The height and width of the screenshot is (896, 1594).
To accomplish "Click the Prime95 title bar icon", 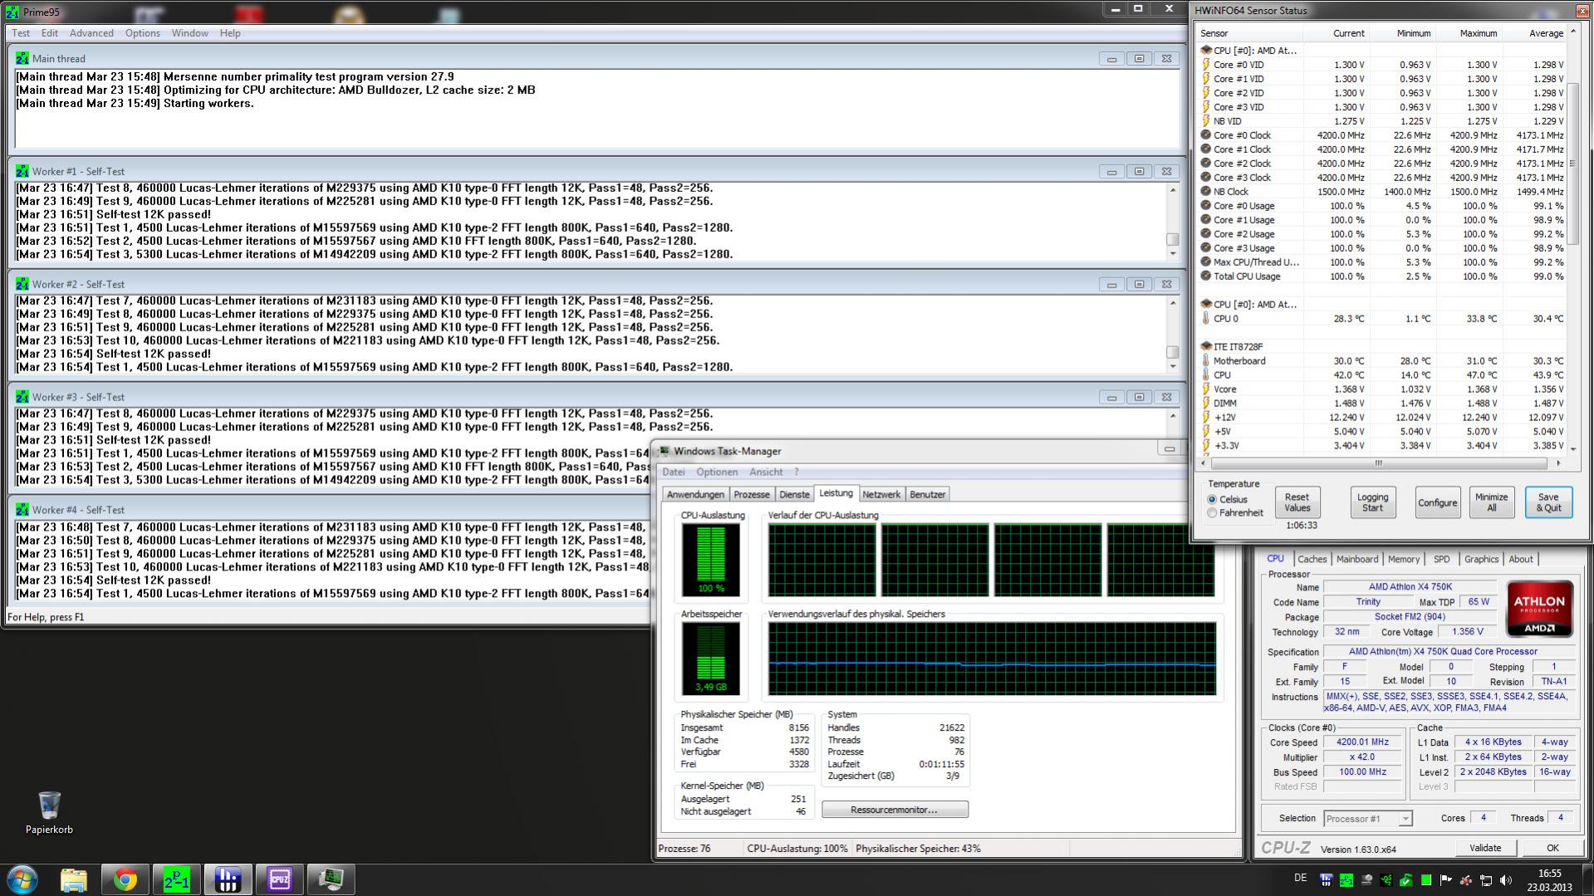I will (12, 12).
